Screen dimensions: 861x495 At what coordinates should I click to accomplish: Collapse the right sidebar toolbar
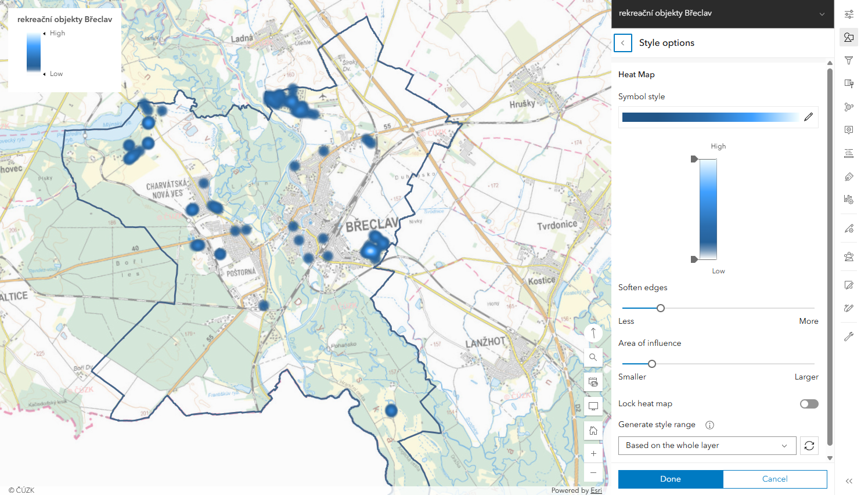848,481
